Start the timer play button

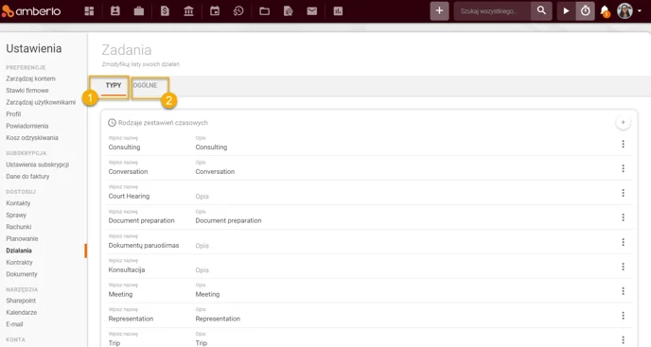566,10
